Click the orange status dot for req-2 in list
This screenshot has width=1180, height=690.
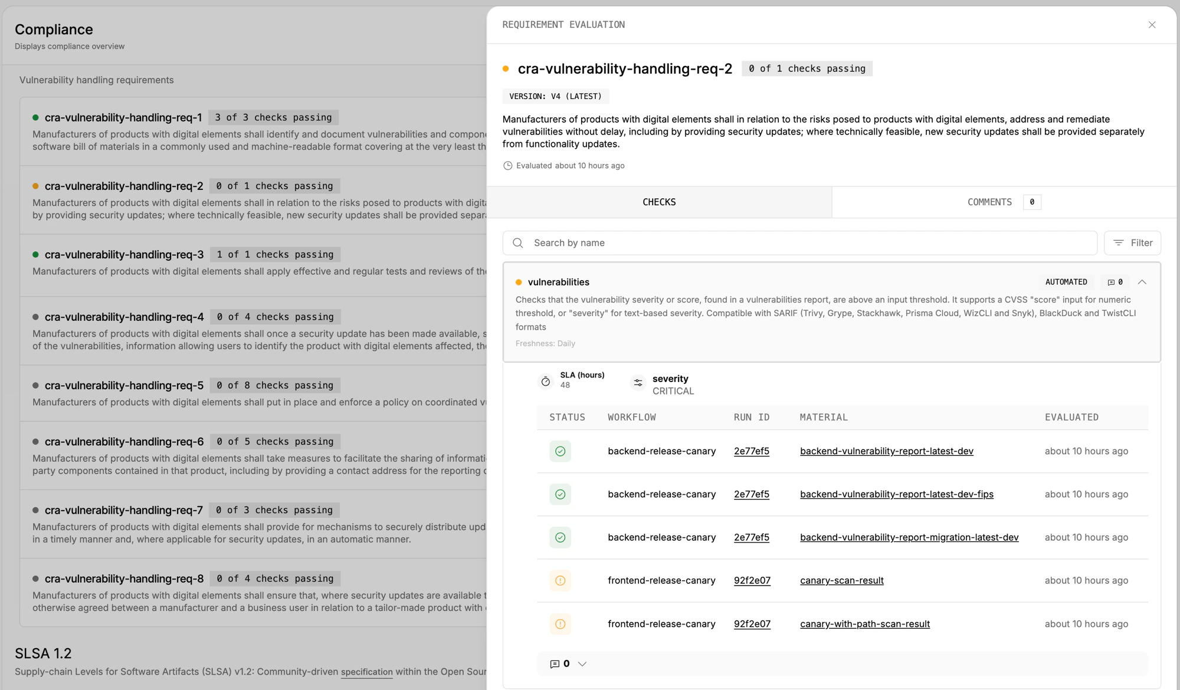click(35, 186)
